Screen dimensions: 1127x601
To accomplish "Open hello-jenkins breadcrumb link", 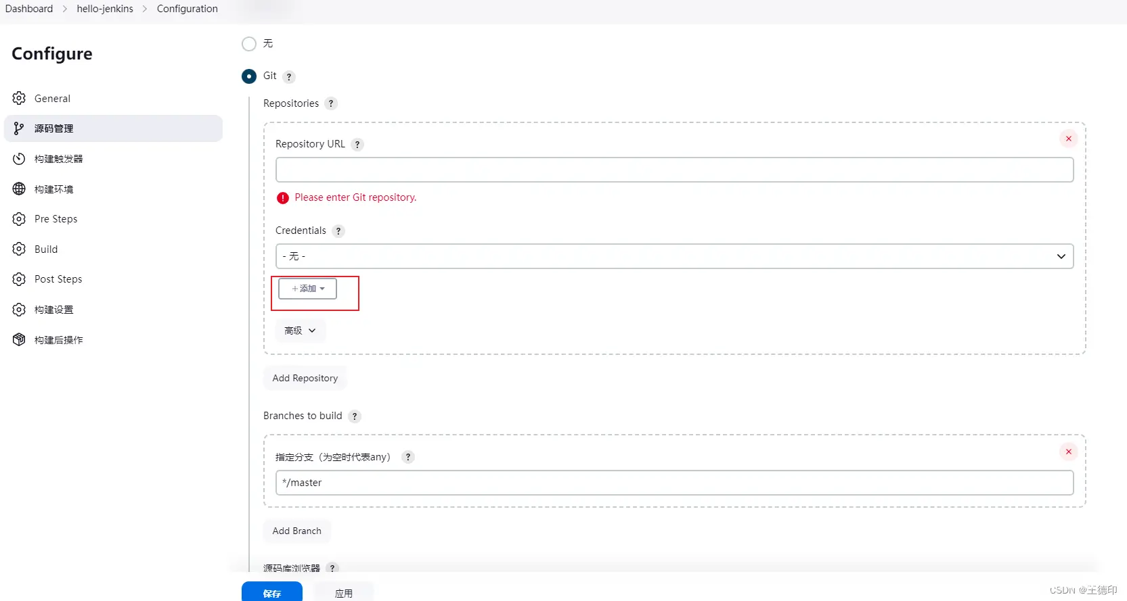I will pyautogui.click(x=105, y=9).
